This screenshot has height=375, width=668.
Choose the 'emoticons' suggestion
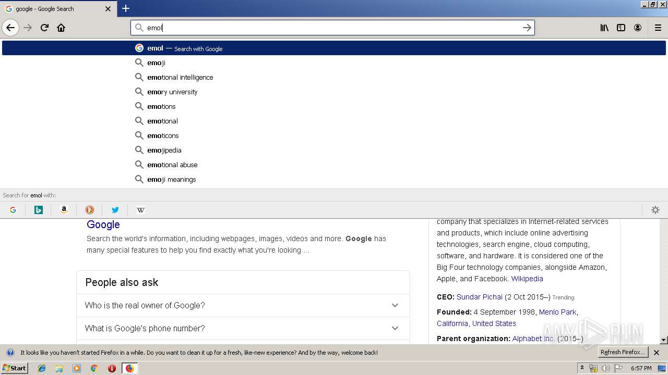click(334, 135)
